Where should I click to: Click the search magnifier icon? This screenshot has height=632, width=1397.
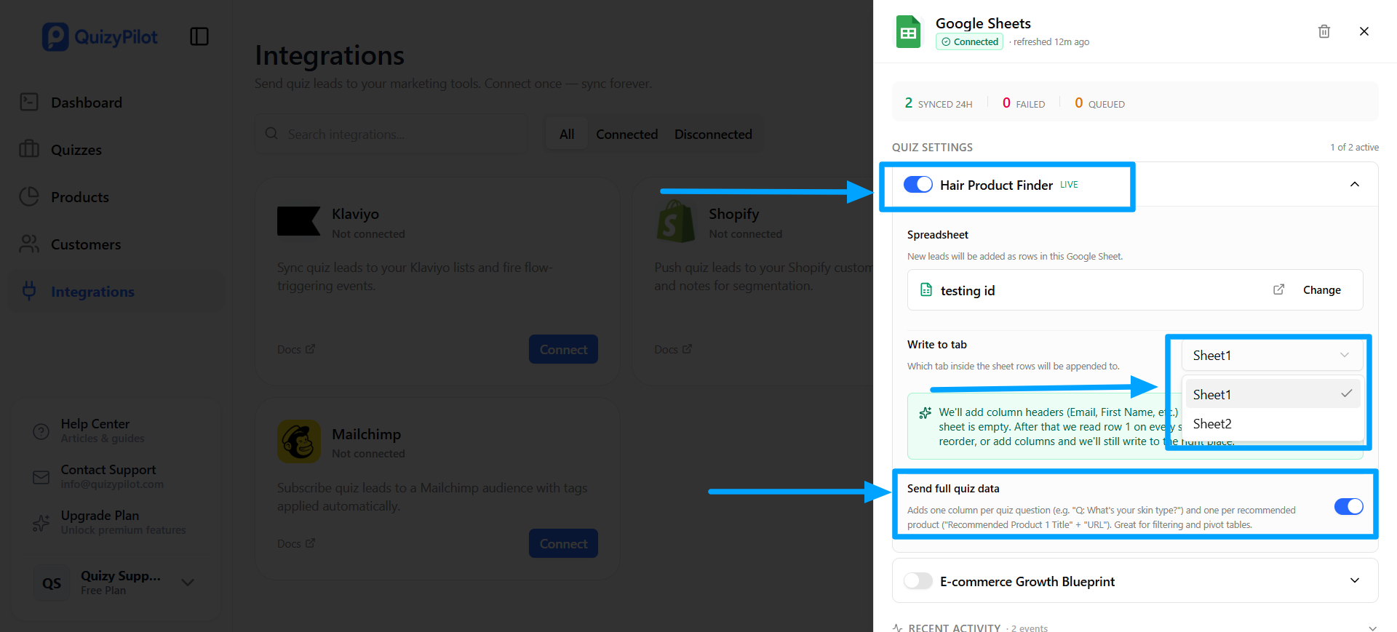click(271, 134)
